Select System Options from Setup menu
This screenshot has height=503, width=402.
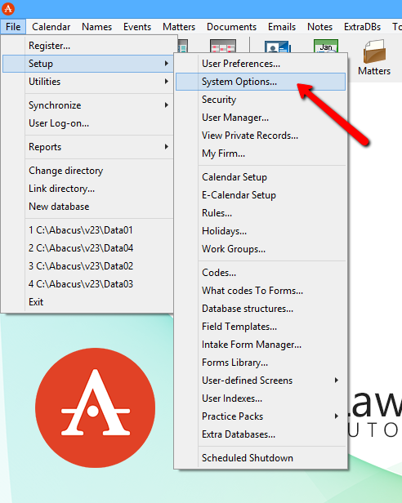(x=261, y=82)
